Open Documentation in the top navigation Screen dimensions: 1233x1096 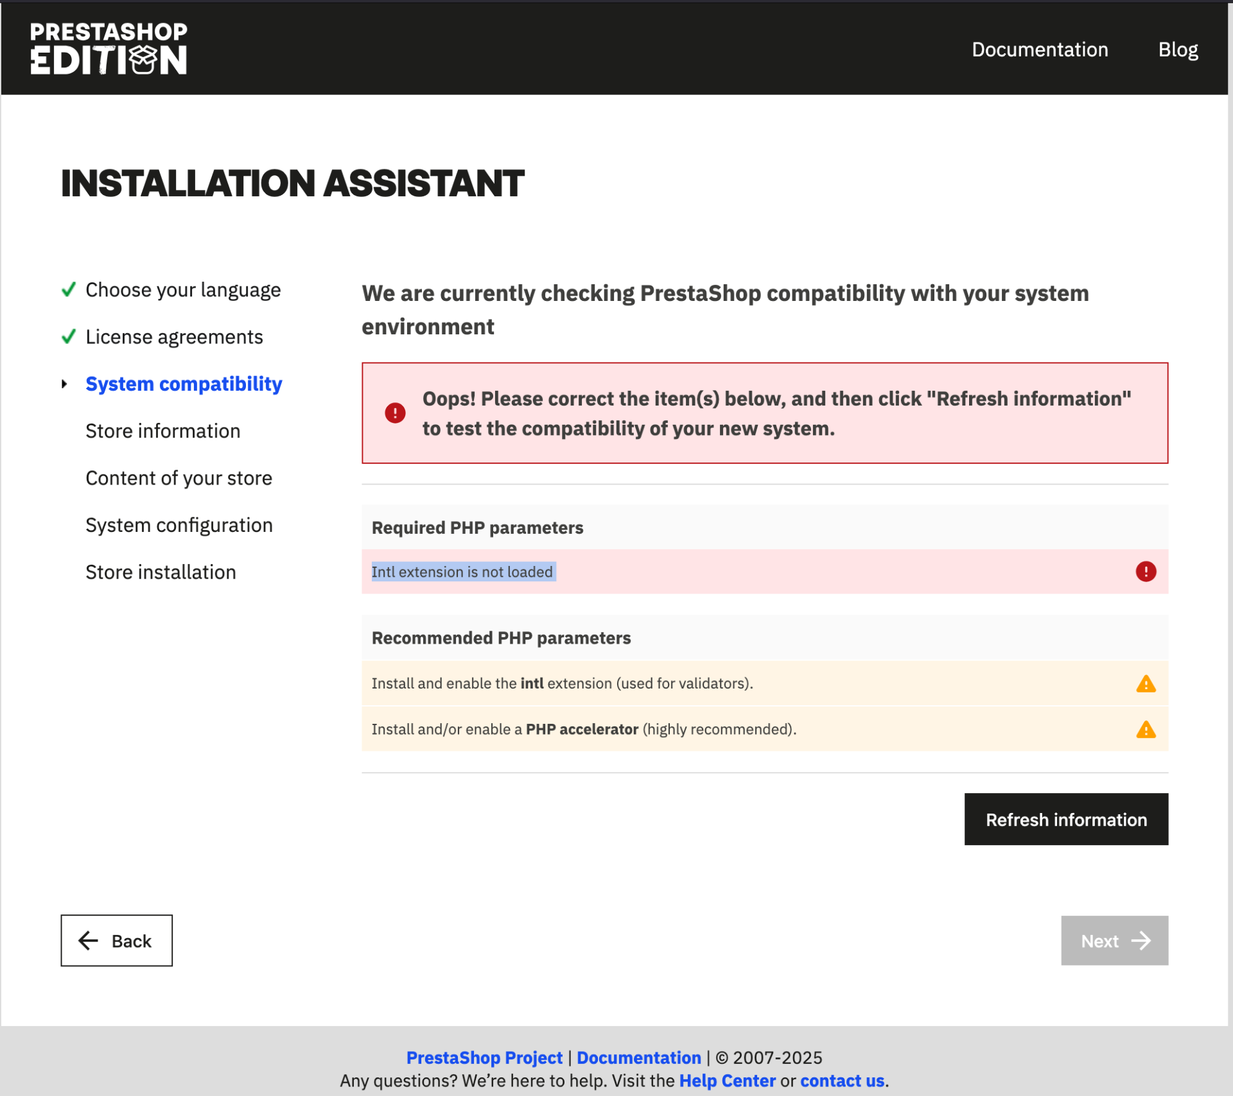1039,49
